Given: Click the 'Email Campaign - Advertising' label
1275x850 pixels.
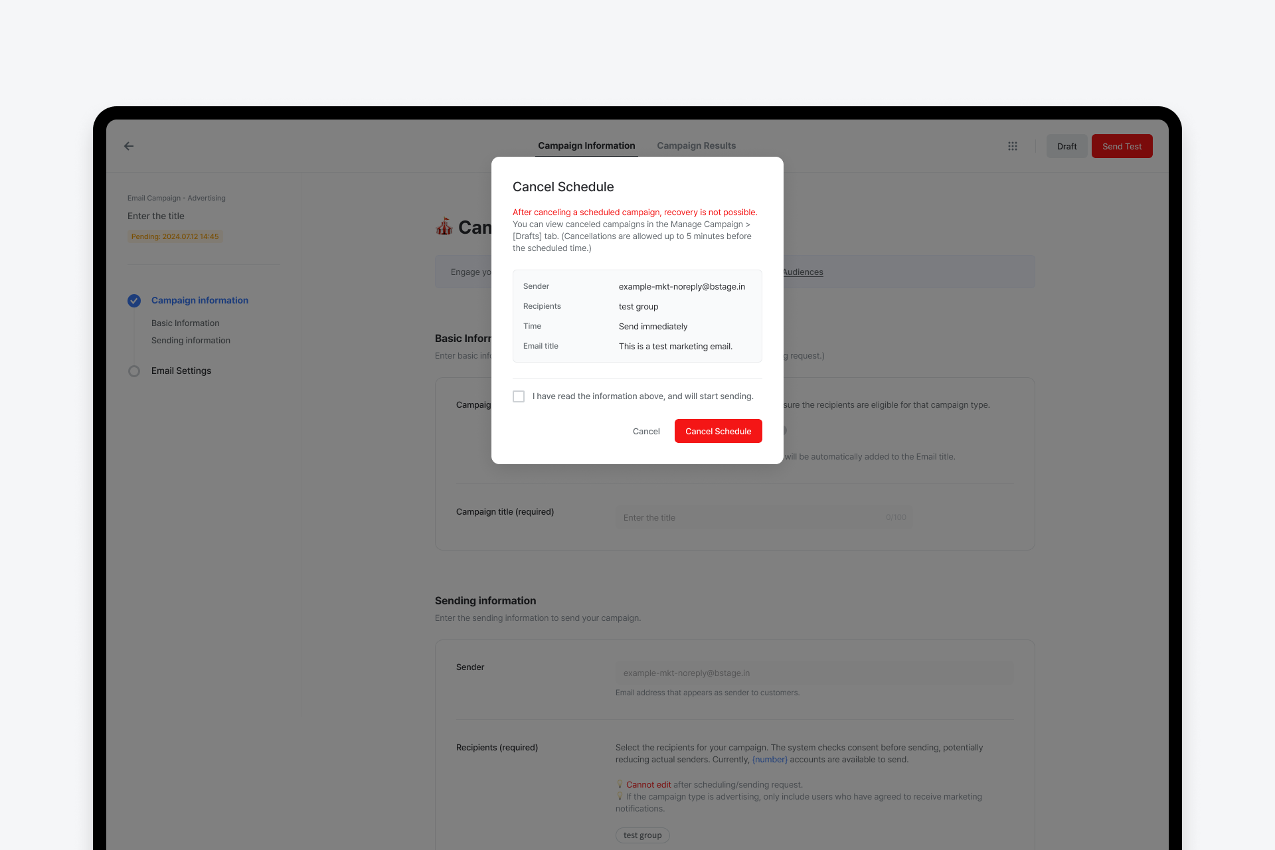Looking at the screenshot, I should click(177, 199).
